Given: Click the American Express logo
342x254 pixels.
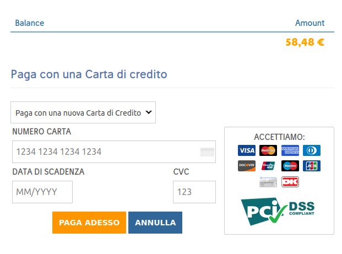Looking at the screenshot, I should click(x=290, y=150).
